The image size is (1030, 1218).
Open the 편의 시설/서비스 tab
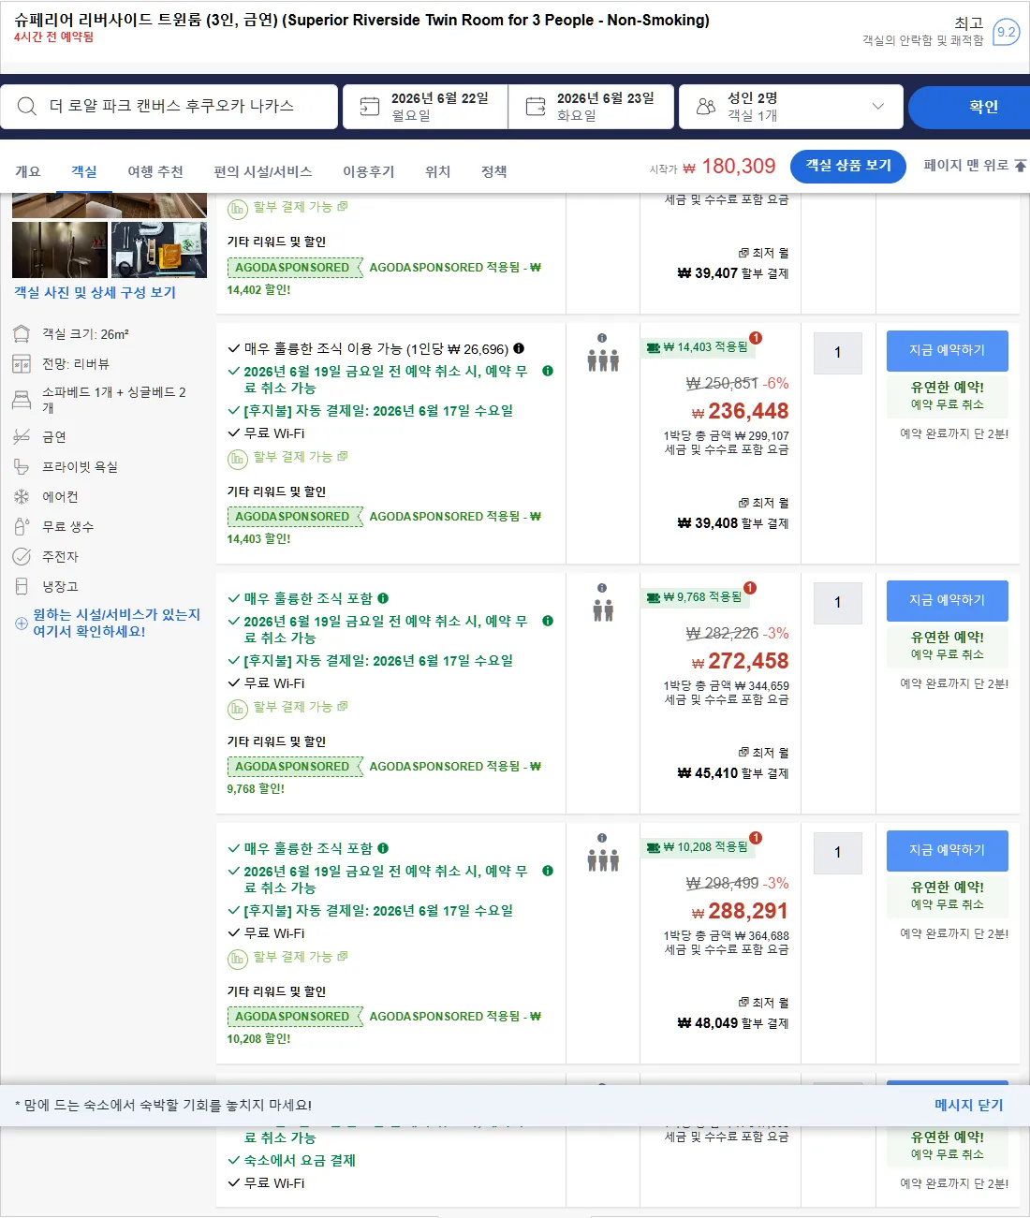point(263,171)
